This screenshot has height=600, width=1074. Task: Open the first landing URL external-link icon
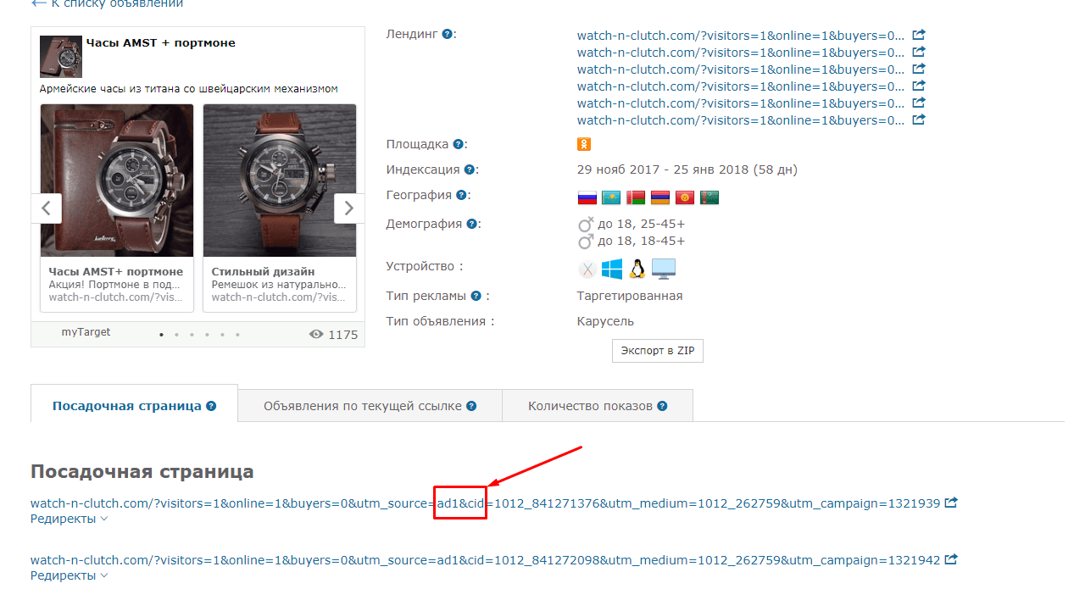click(x=918, y=35)
